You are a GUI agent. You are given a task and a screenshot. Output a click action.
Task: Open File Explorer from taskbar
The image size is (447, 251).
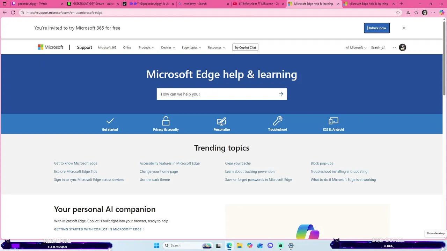click(240, 245)
